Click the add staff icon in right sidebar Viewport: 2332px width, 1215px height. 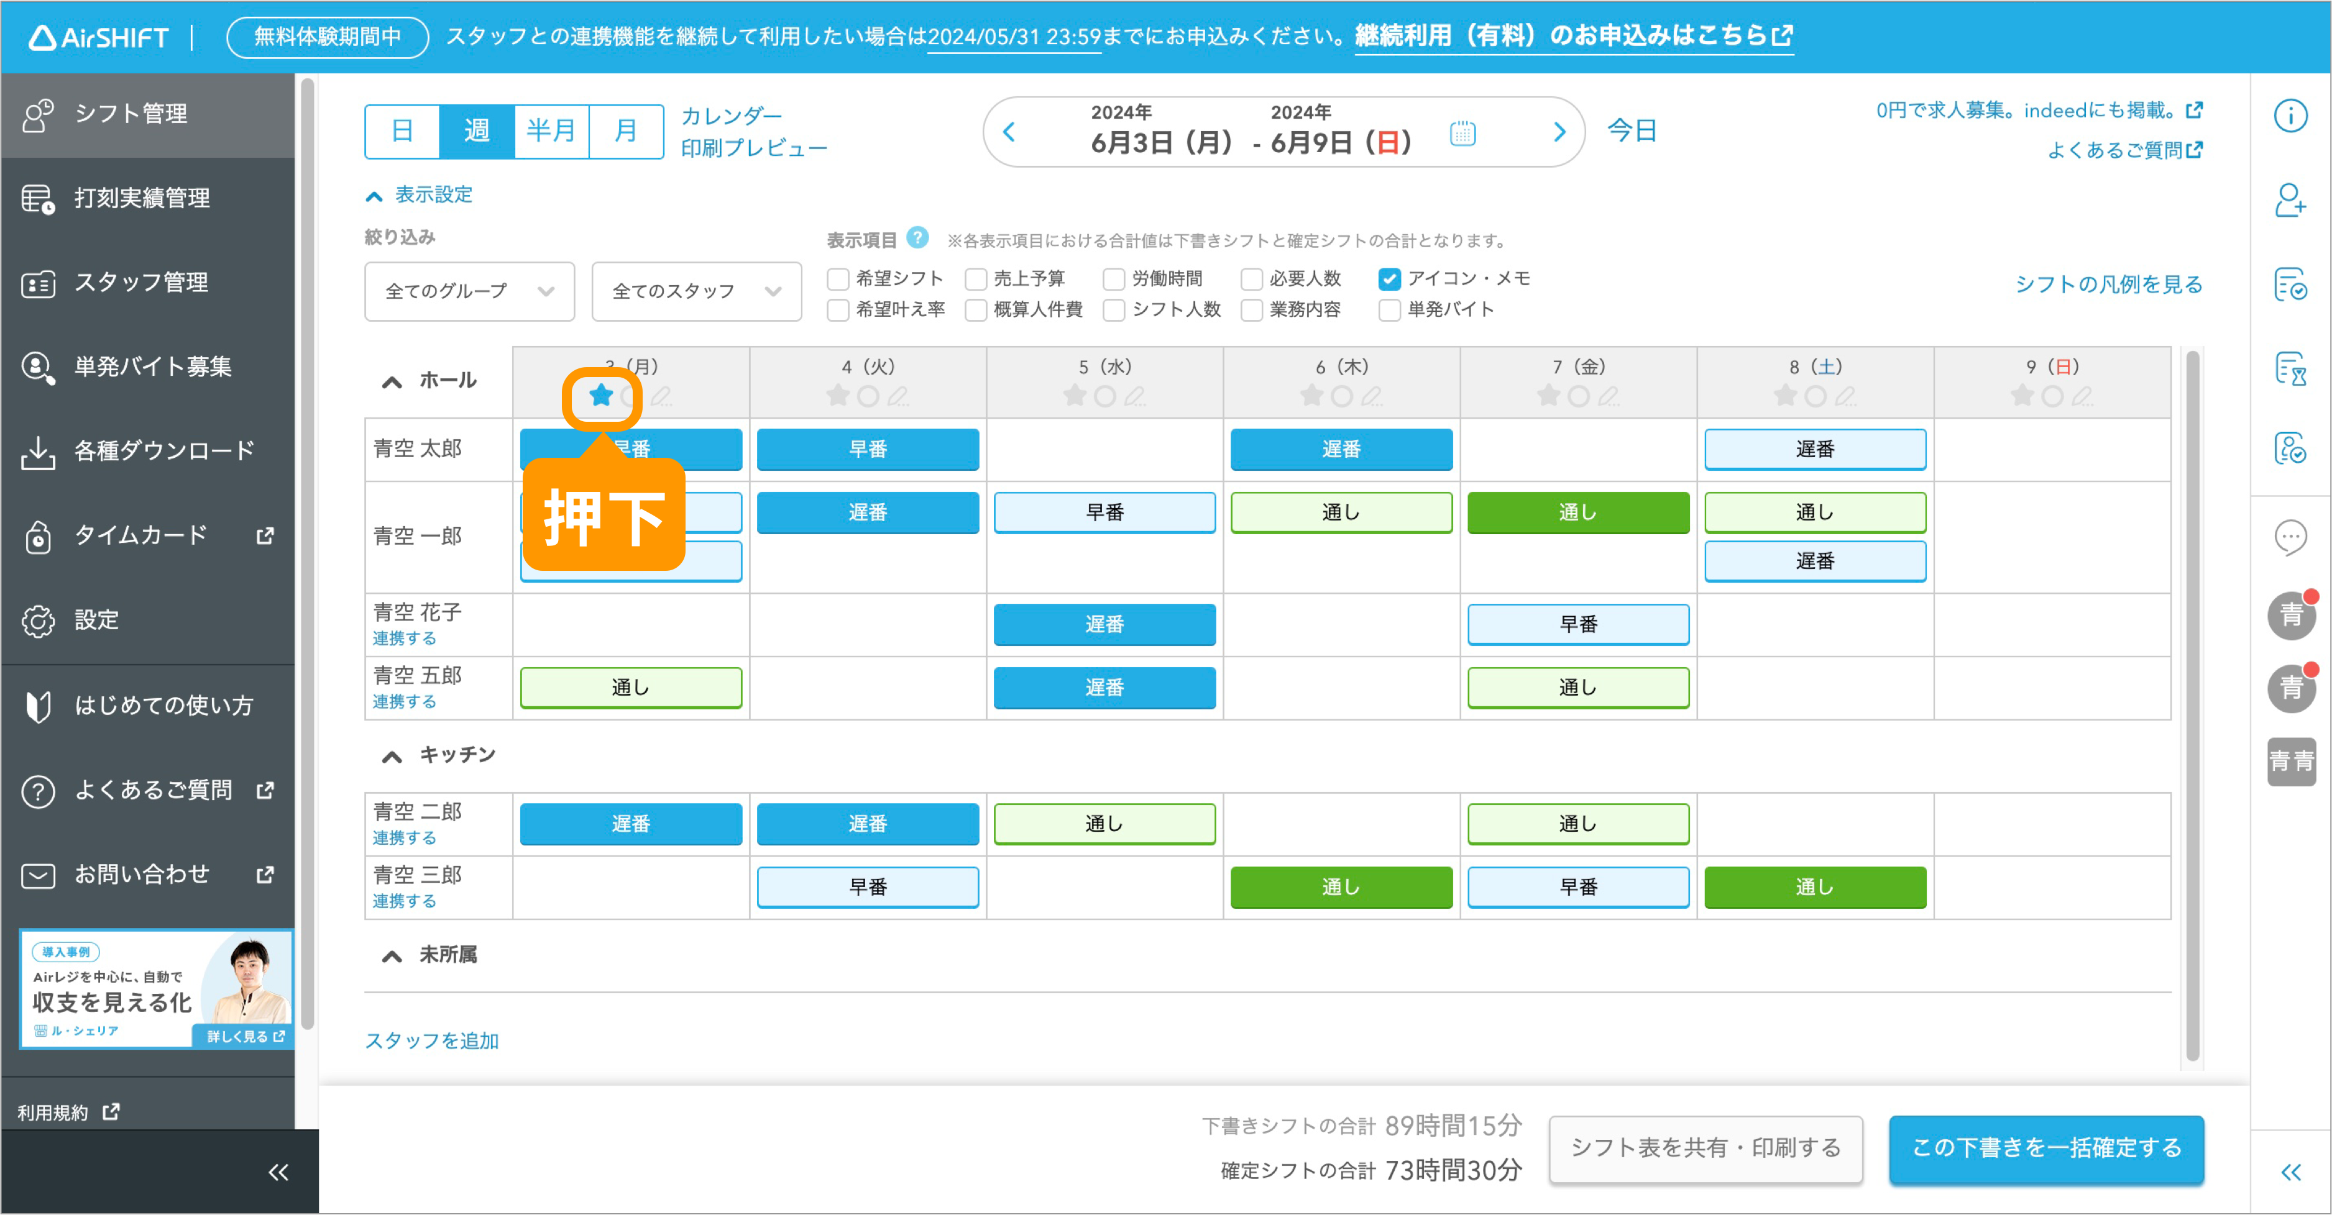pyautogui.click(x=2290, y=200)
